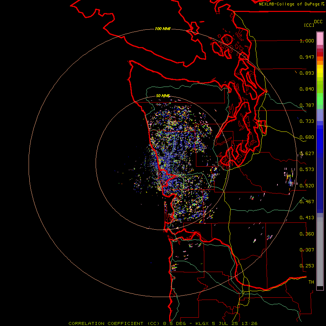The image size is (326, 326).
Task: Select the 0.680 scale value
Action: pyautogui.click(x=307, y=137)
